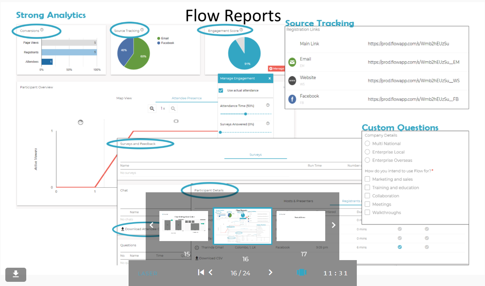Screen dimensions: 485x286
Task: Zoom in on the Attendee Presence chart
Action: point(152,109)
